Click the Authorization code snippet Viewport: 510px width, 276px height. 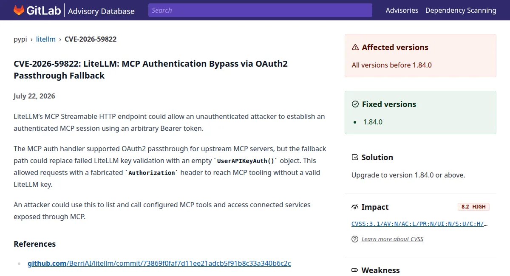pyautogui.click(x=152, y=173)
